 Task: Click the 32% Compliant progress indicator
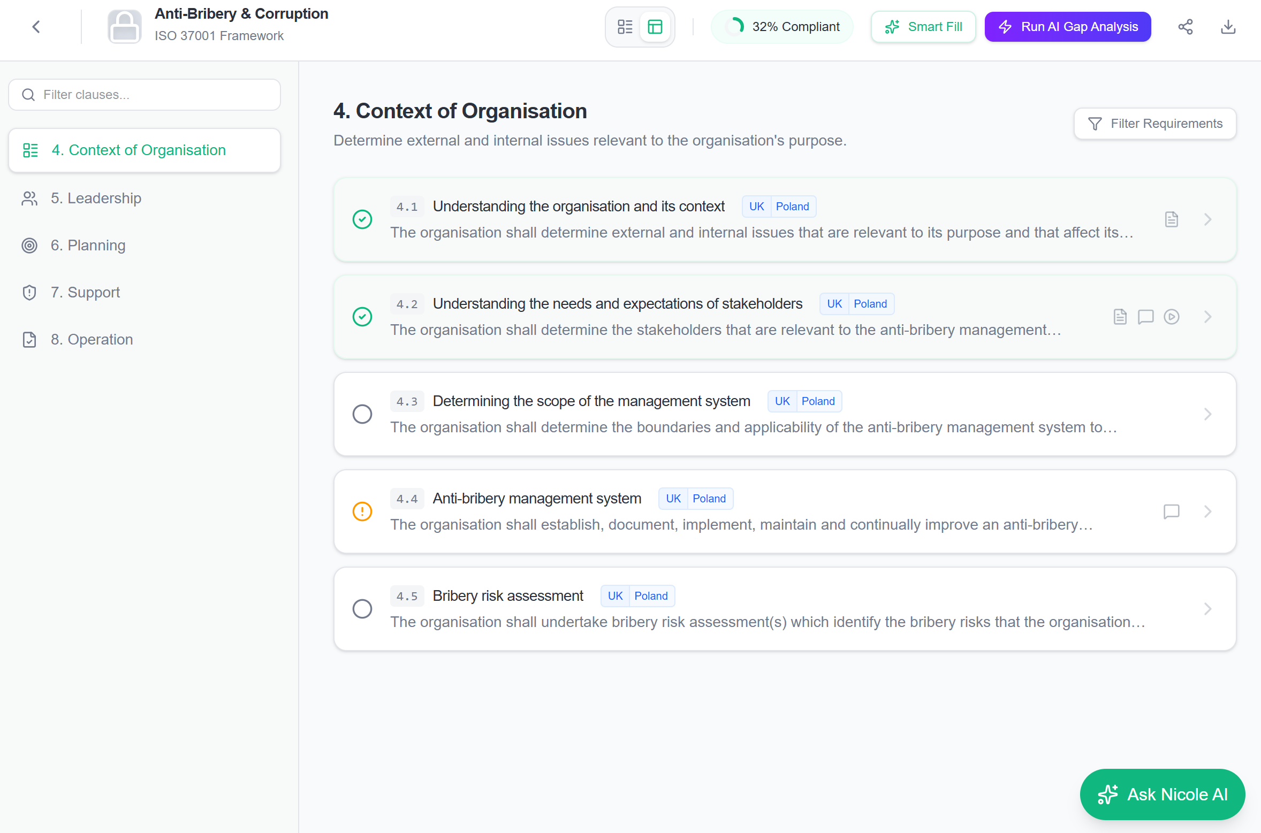point(782,27)
